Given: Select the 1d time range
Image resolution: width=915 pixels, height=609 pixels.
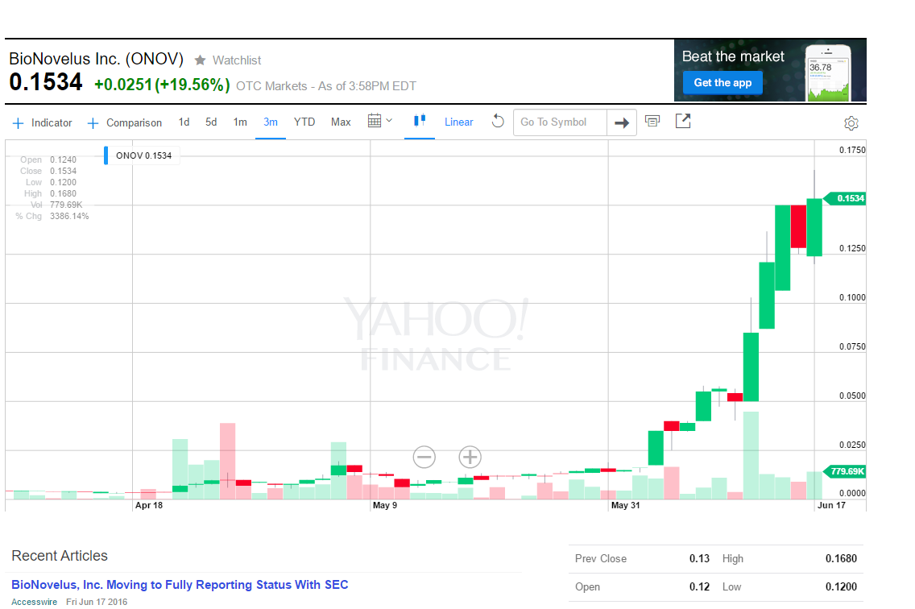Looking at the screenshot, I should click(x=184, y=122).
